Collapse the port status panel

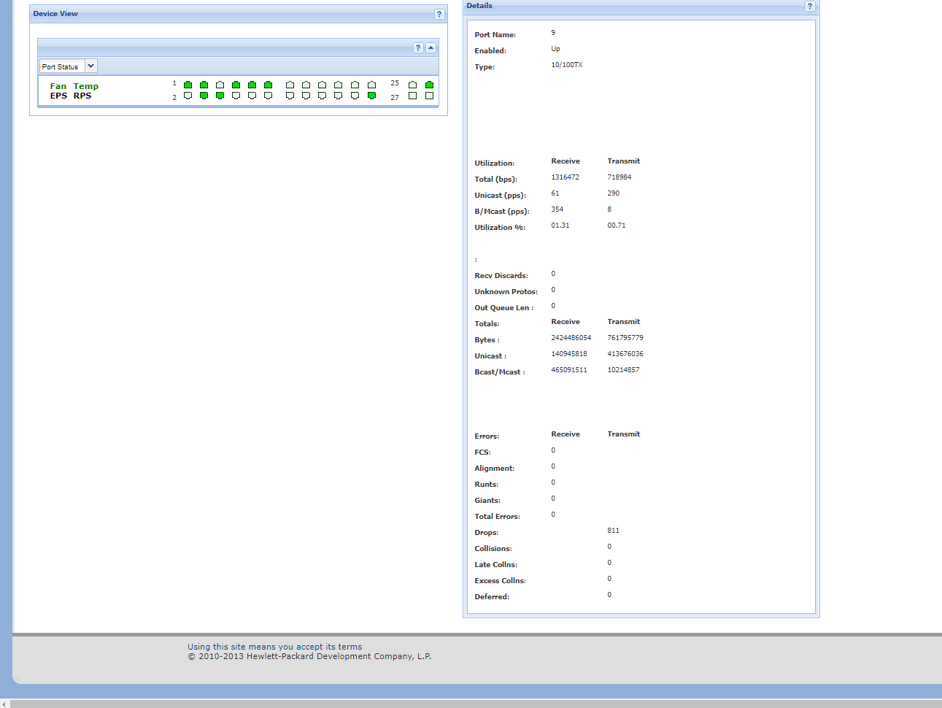pyautogui.click(x=431, y=47)
